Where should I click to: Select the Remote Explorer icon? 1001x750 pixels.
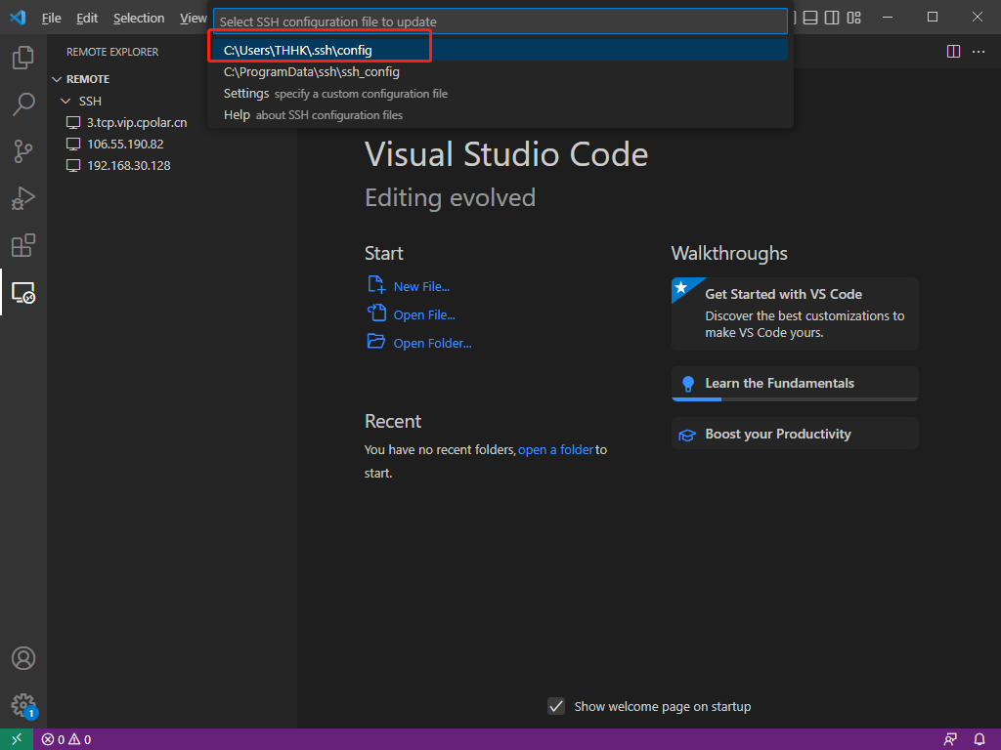22,292
